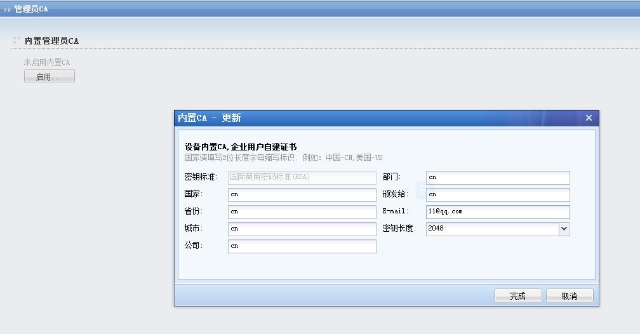Click 完成 to finish the CA setup

[518, 296]
